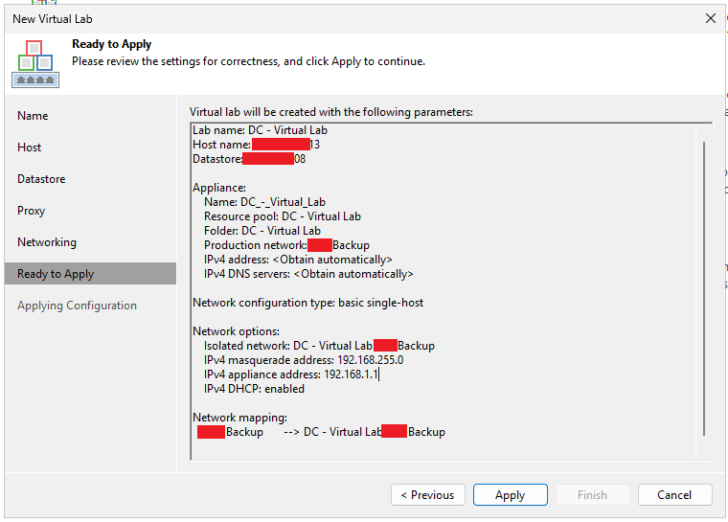Click the virtual lab wizard icon in header
Viewport: 728px width, 522px height.
point(34,62)
